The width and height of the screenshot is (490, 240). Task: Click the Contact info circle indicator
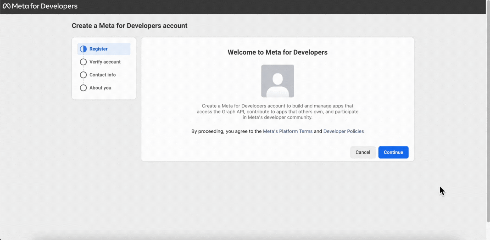(x=83, y=75)
